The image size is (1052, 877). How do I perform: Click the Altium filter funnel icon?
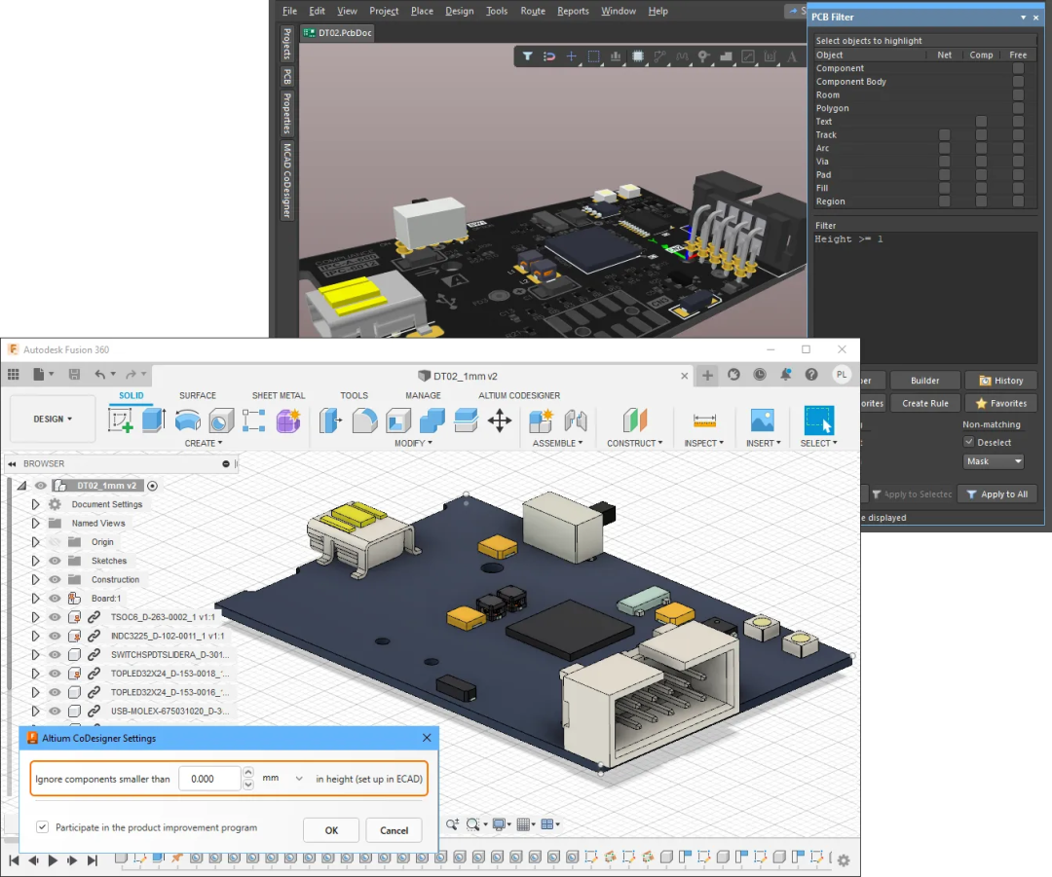(x=527, y=56)
